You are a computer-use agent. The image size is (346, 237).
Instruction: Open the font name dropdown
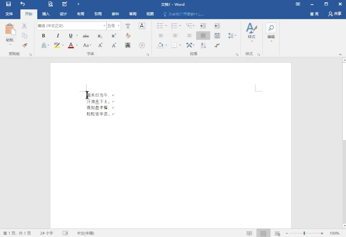click(x=104, y=26)
